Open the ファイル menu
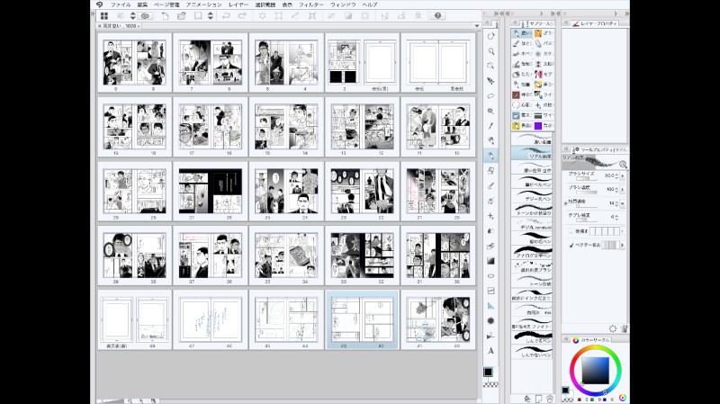 point(121,4)
